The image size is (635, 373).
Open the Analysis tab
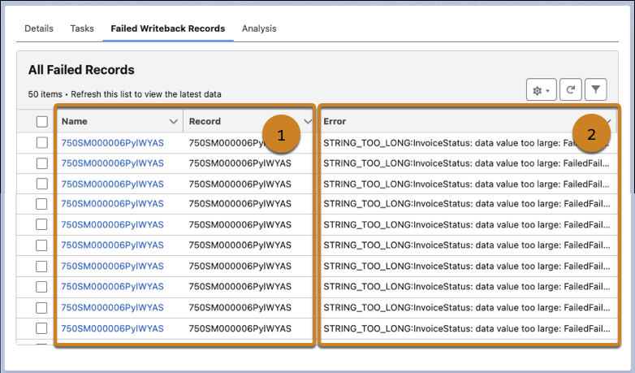[259, 28]
